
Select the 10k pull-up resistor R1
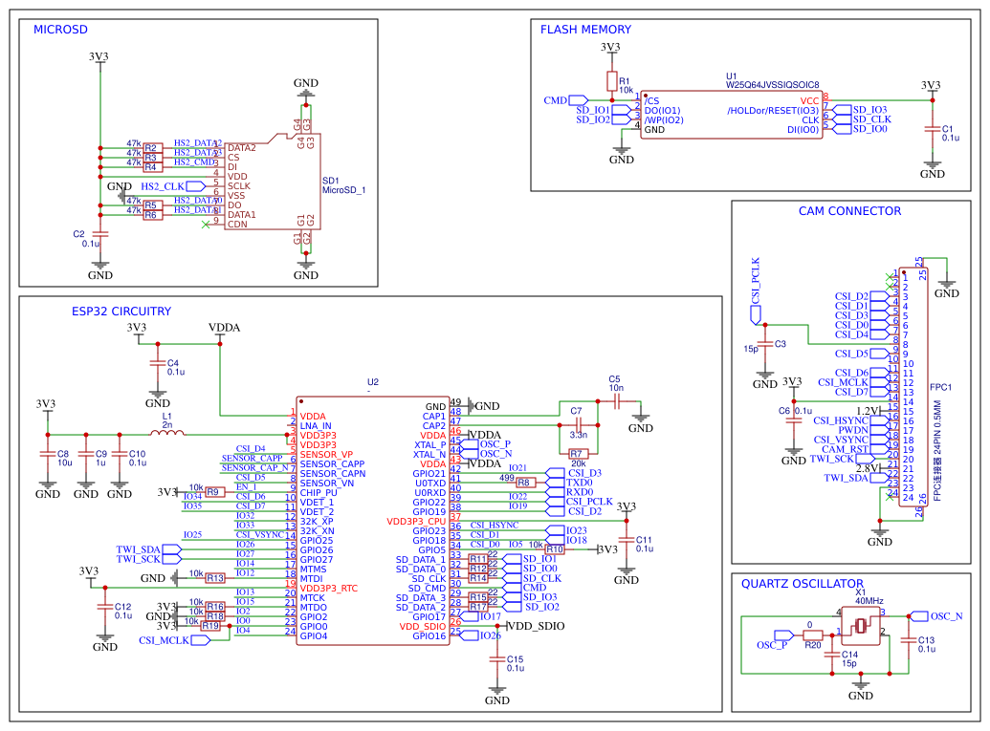click(612, 81)
